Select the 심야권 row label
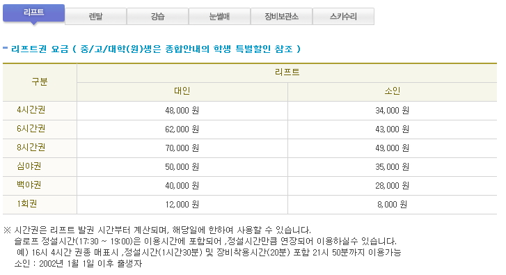This screenshot has width=506, height=275. tap(29, 166)
